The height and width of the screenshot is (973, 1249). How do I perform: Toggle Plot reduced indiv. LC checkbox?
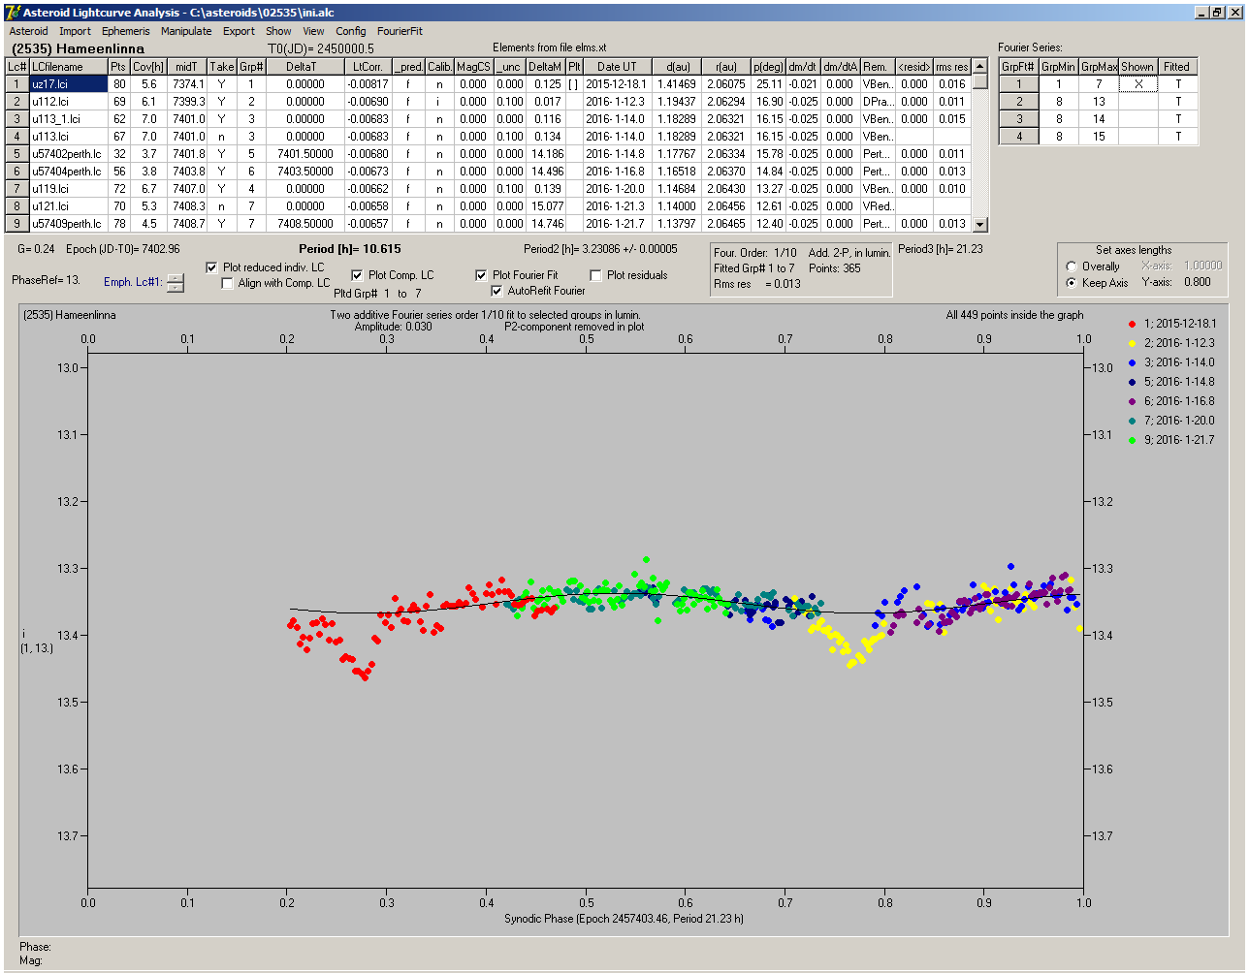click(212, 267)
